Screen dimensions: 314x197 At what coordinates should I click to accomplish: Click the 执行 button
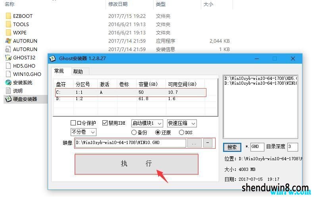137,164
